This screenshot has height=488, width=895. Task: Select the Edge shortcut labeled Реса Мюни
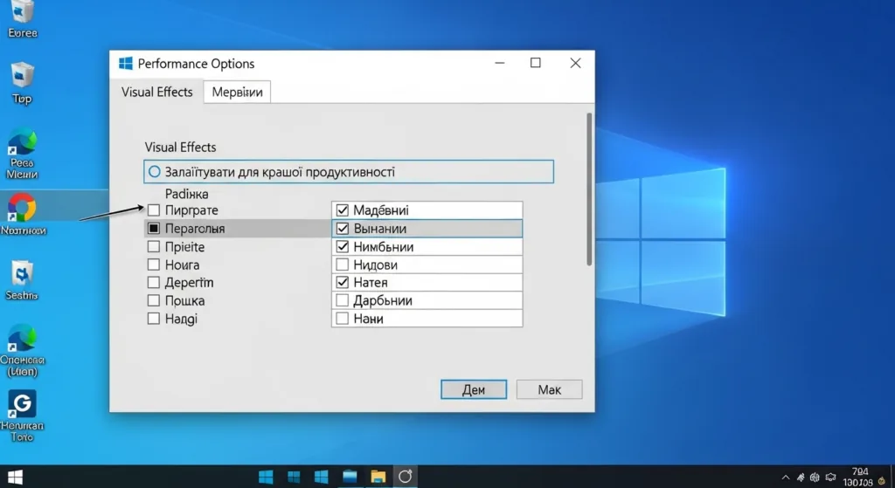(x=22, y=154)
